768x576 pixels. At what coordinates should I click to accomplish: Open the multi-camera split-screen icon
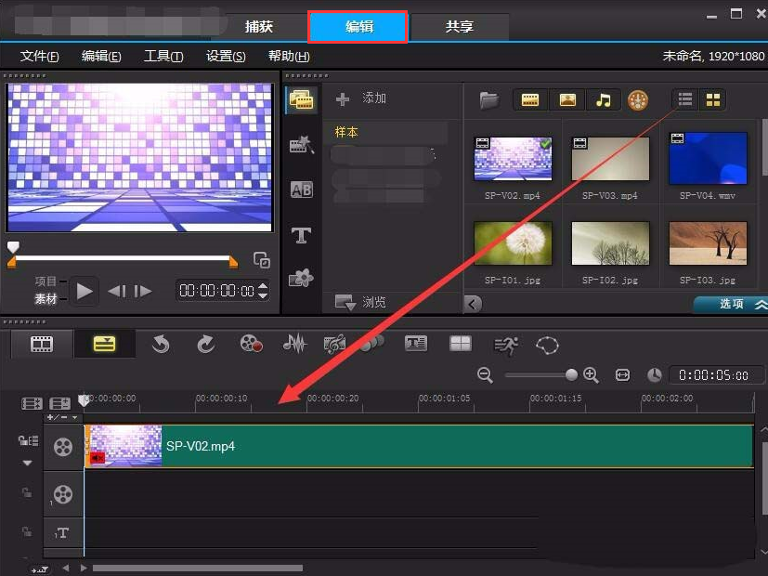461,344
